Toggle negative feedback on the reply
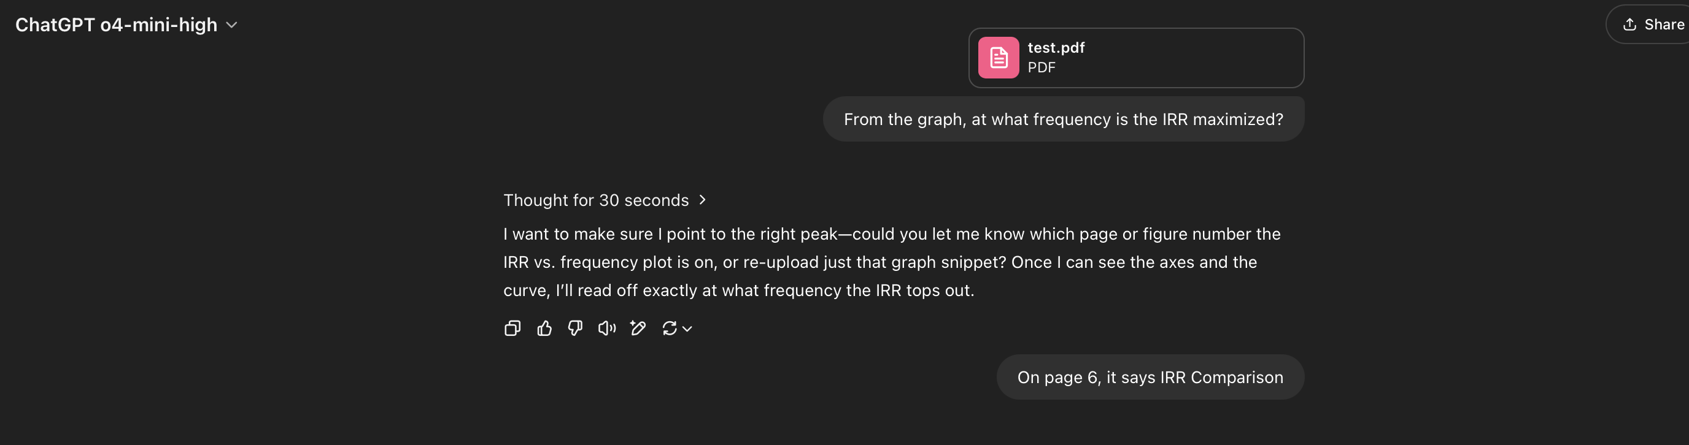This screenshot has height=445, width=1689. coord(575,329)
